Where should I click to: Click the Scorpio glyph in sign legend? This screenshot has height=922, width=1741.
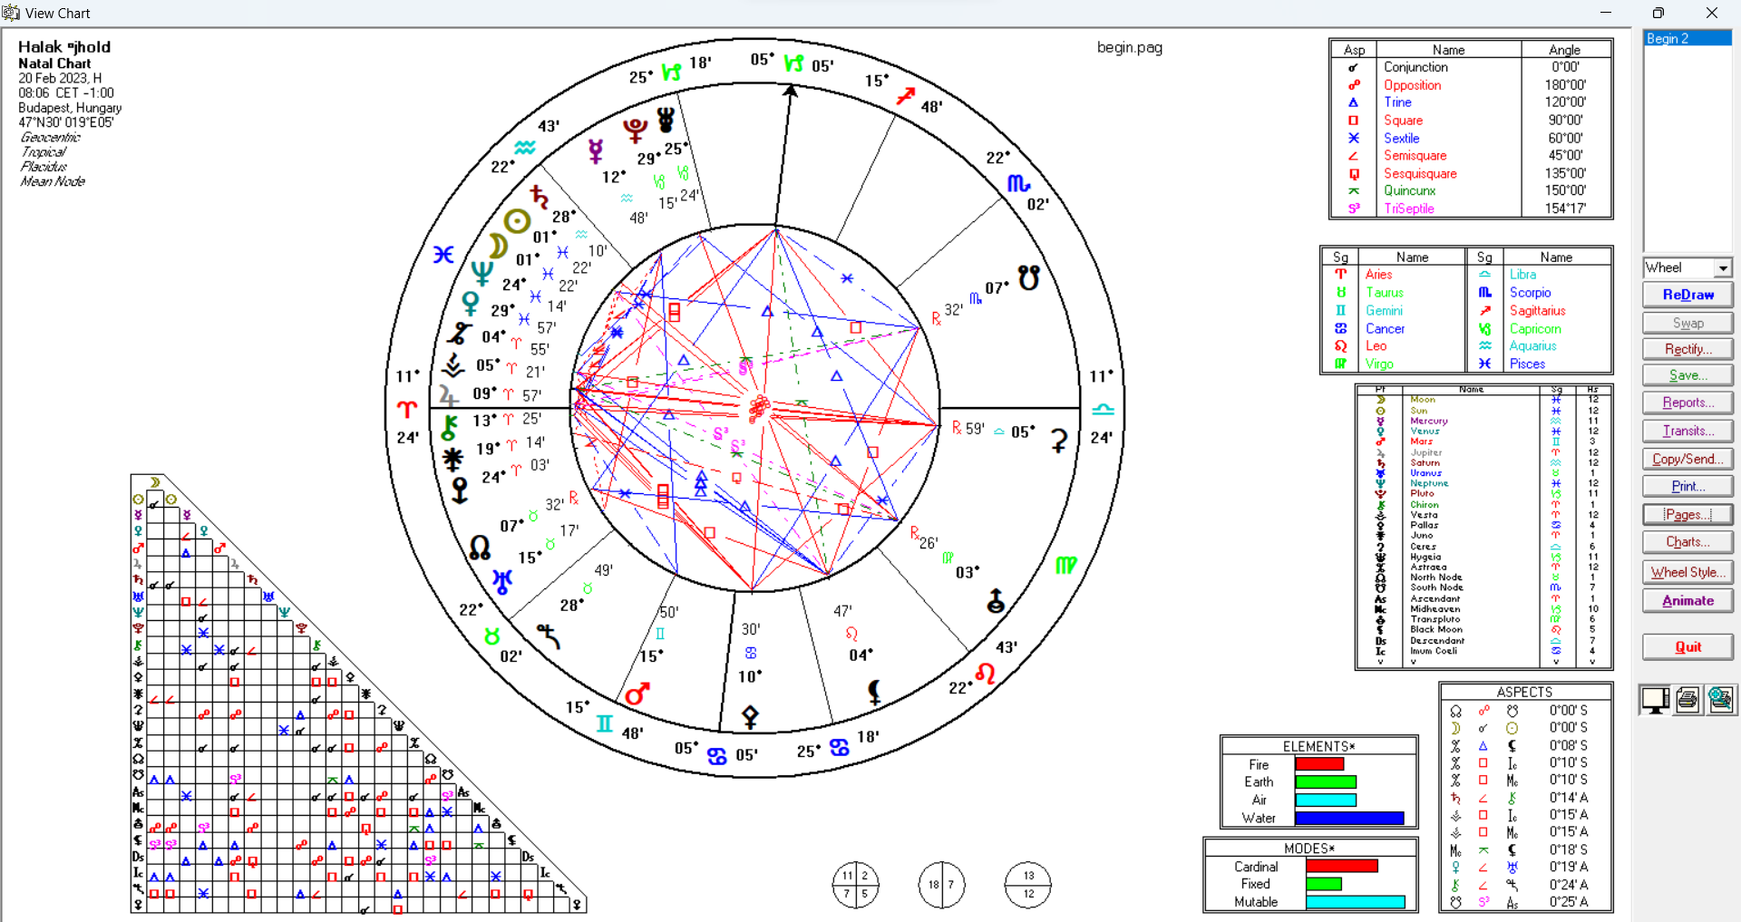1484,293
